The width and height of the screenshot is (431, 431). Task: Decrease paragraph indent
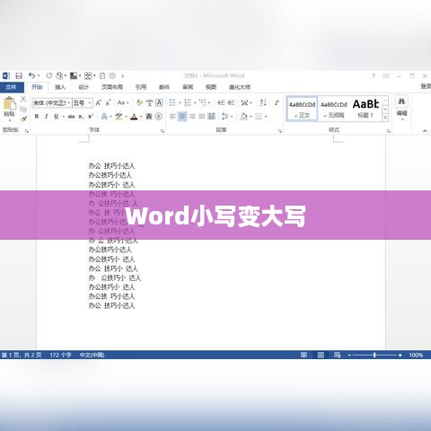tap(221, 103)
